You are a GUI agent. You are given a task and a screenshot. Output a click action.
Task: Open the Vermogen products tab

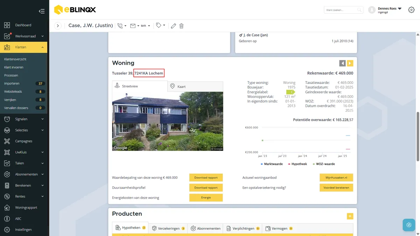[279, 228]
